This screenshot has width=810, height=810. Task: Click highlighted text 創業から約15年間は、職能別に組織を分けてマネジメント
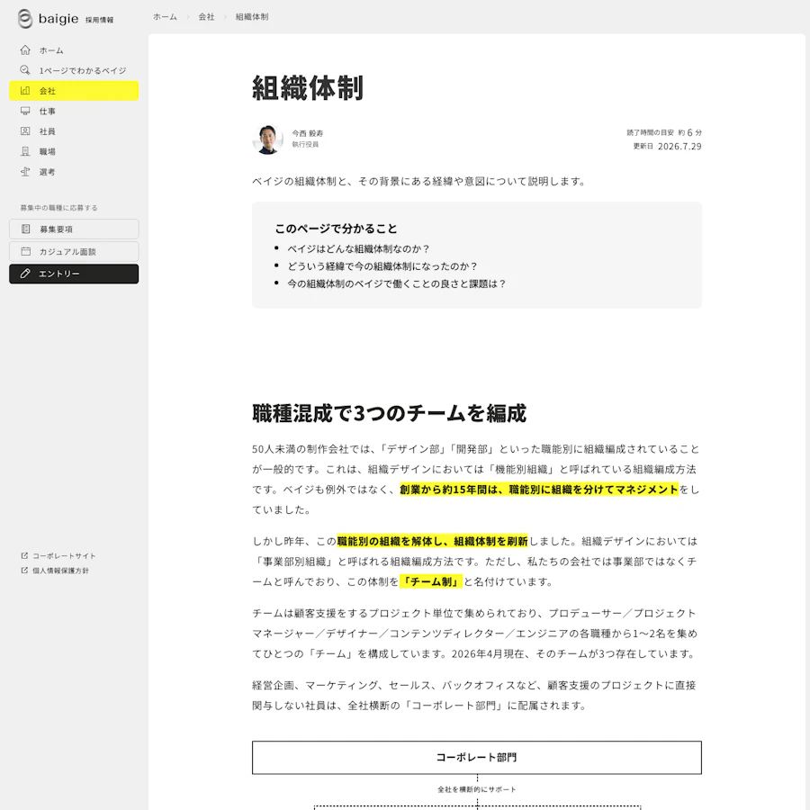[x=539, y=490]
